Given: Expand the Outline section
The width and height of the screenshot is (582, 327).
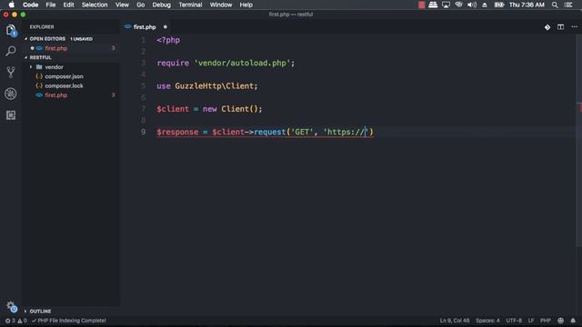Looking at the screenshot, I should (25, 311).
